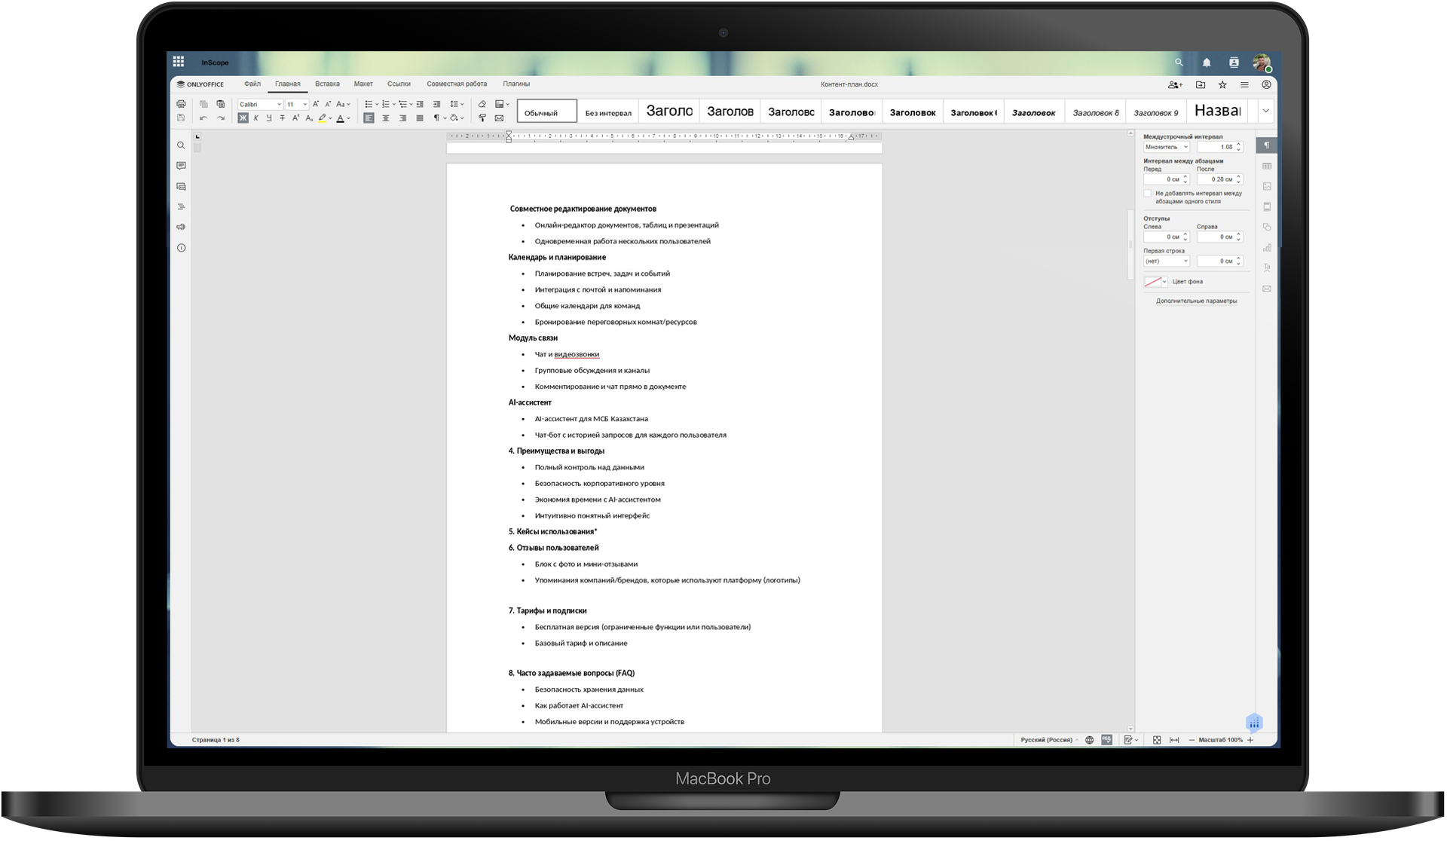Image resolution: width=1447 pixels, height=859 pixels.
Task: Open 'Русский (Россия)' language selector
Action: [1049, 740]
